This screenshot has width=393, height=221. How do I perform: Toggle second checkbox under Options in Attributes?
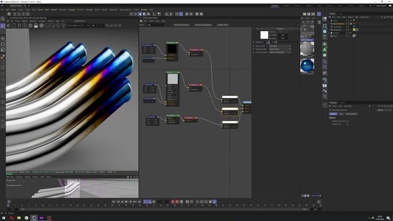coord(348,124)
